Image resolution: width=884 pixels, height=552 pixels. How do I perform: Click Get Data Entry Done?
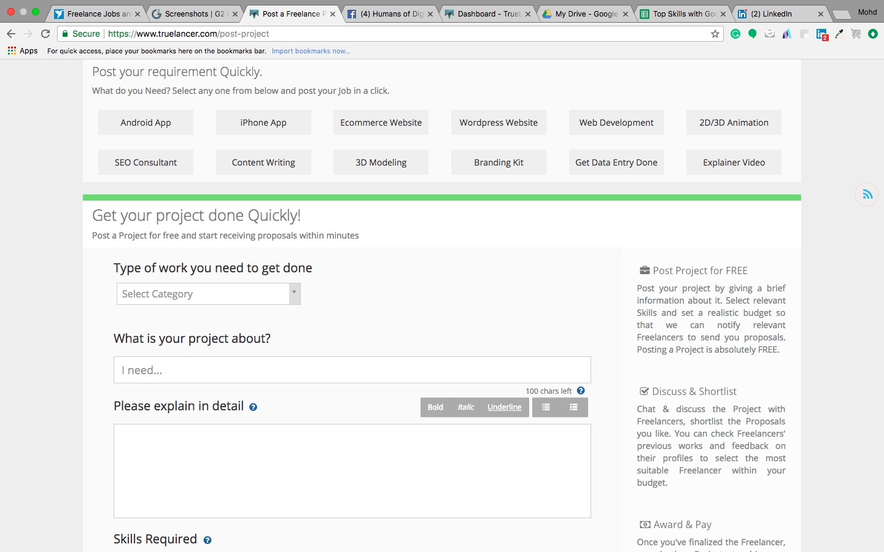tap(616, 163)
